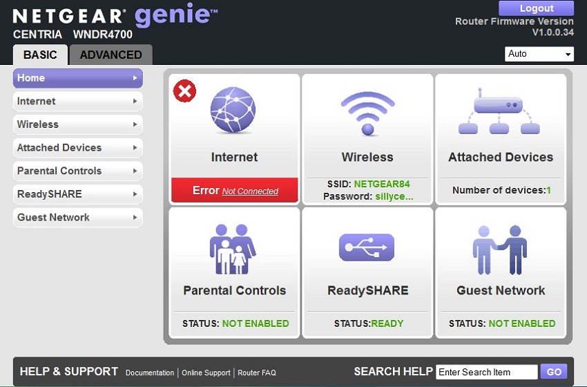Open ReadySHARE sidebar item
Image resolution: width=587 pixels, height=387 pixels.
tap(78, 194)
